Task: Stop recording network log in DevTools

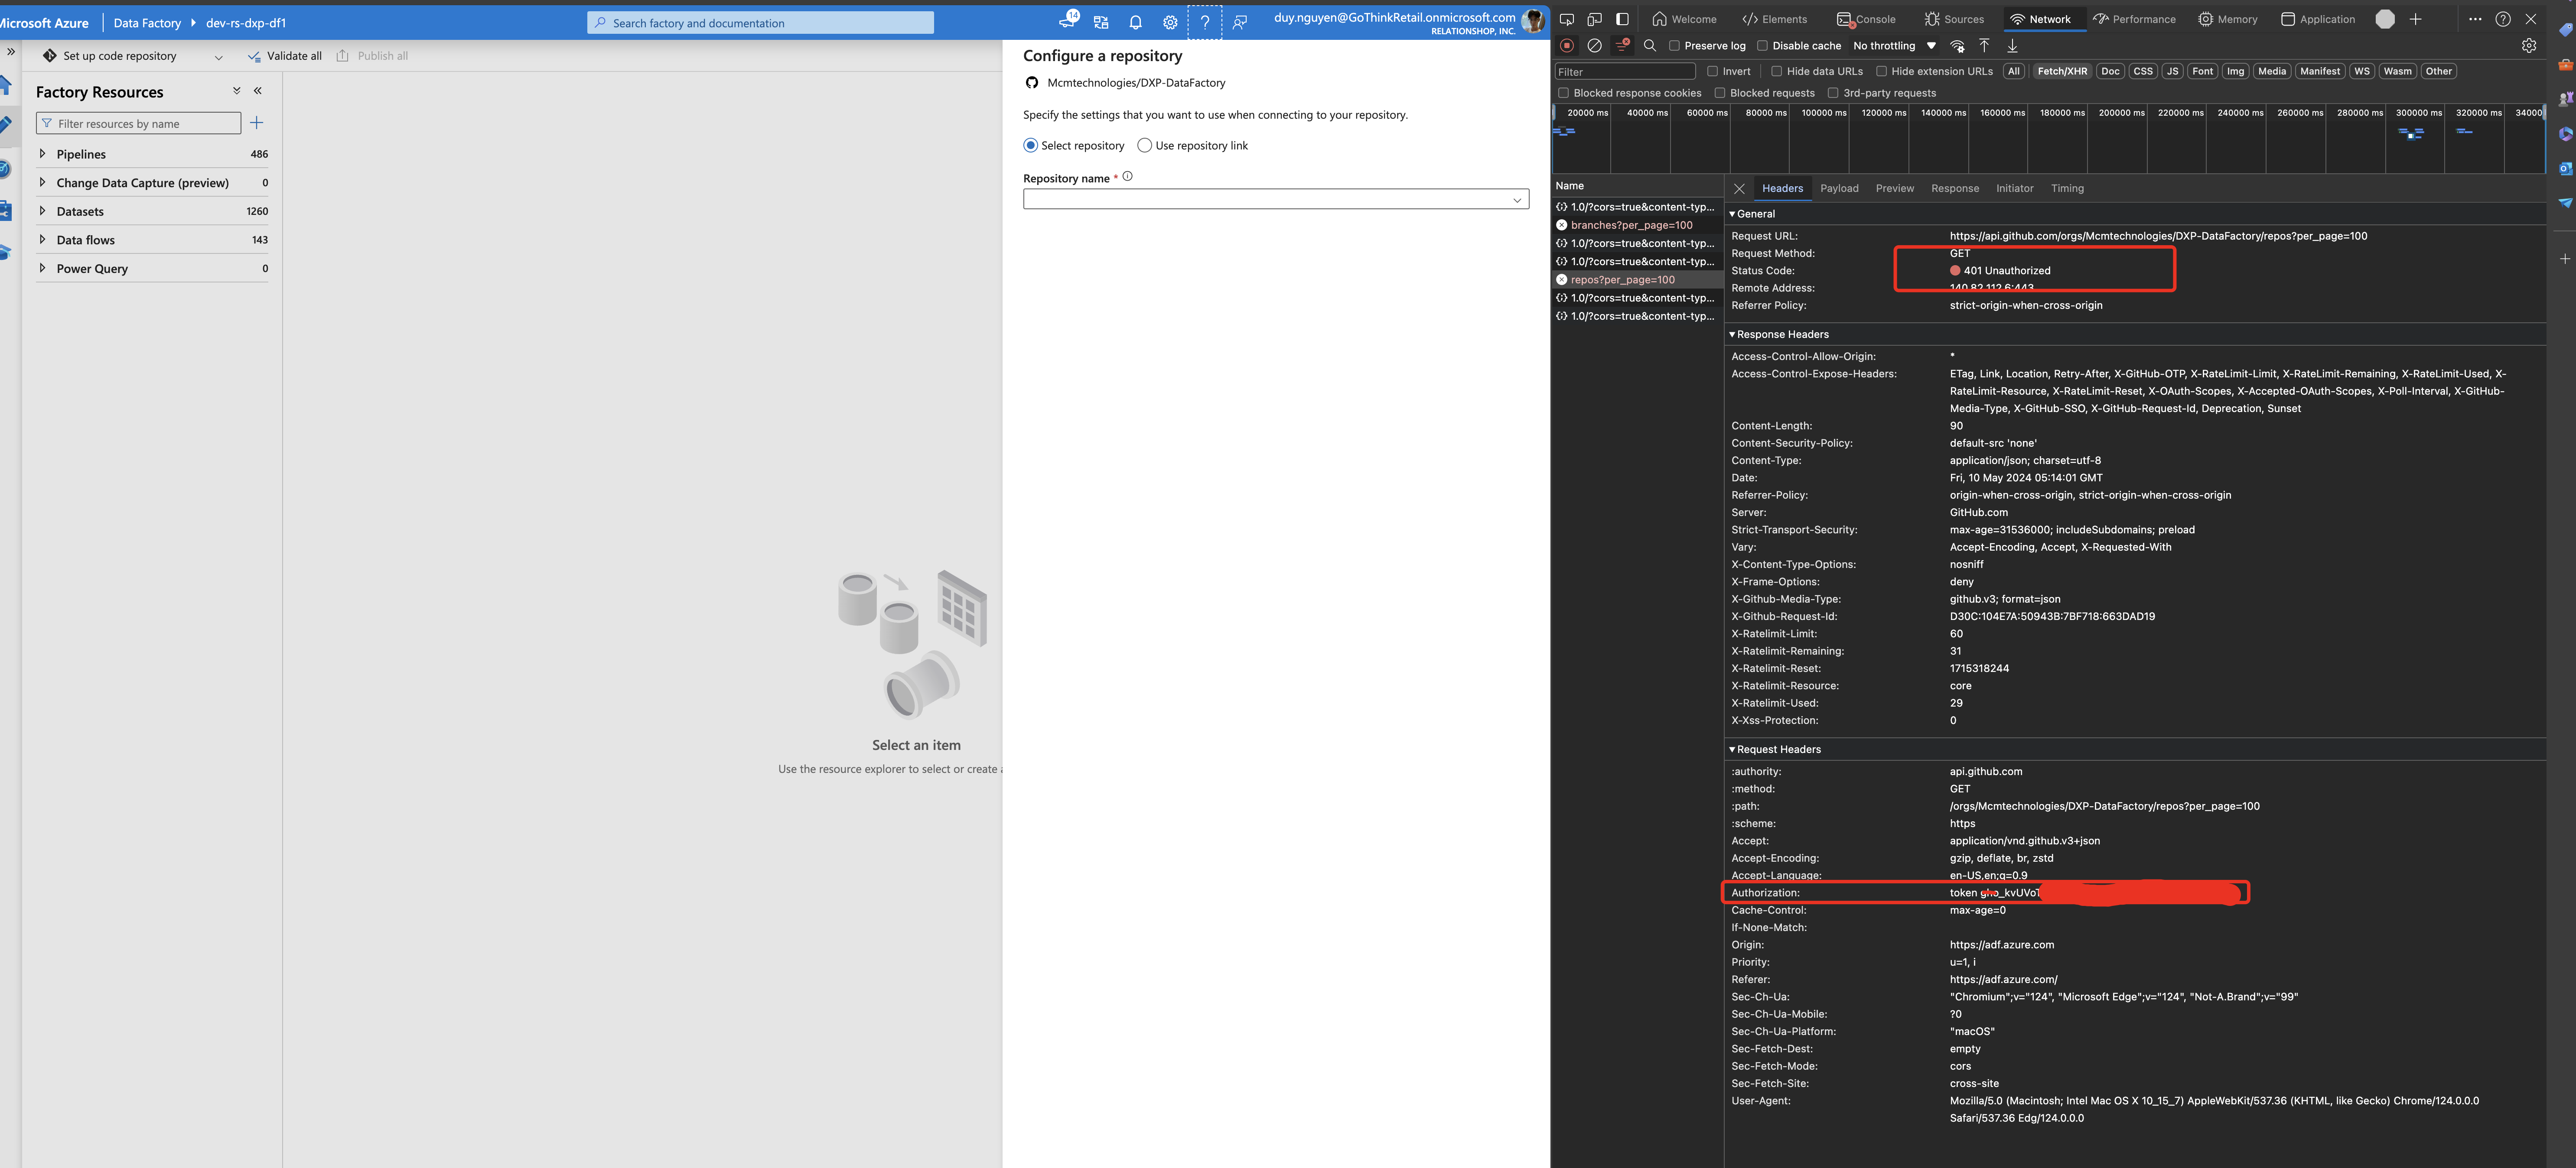Action: (x=1567, y=46)
